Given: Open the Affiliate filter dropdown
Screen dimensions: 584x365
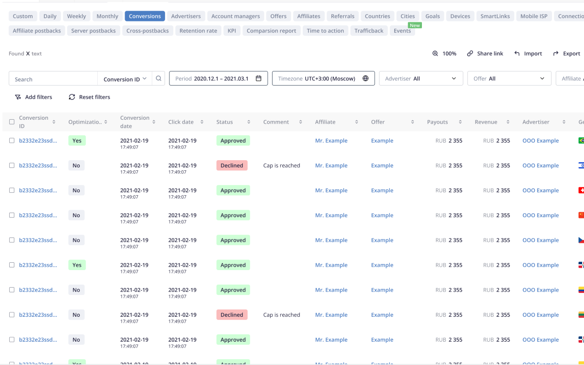Looking at the screenshot, I should coord(570,78).
